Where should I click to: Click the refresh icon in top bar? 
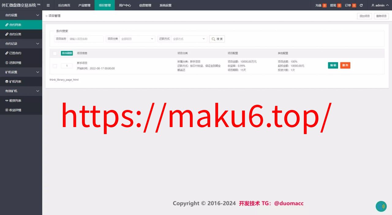click(361, 5)
